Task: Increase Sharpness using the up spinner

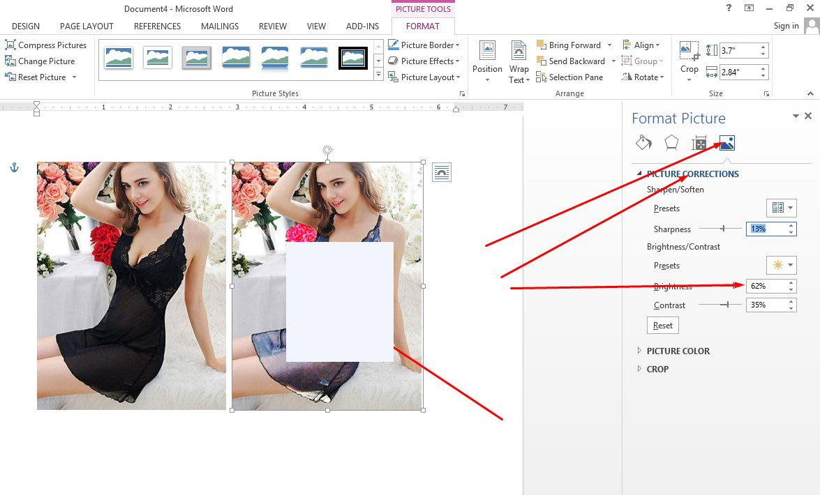Action: pos(791,226)
